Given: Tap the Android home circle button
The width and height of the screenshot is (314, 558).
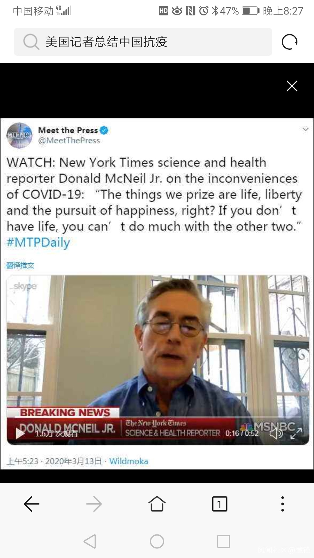Looking at the screenshot, I should [157, 541].
